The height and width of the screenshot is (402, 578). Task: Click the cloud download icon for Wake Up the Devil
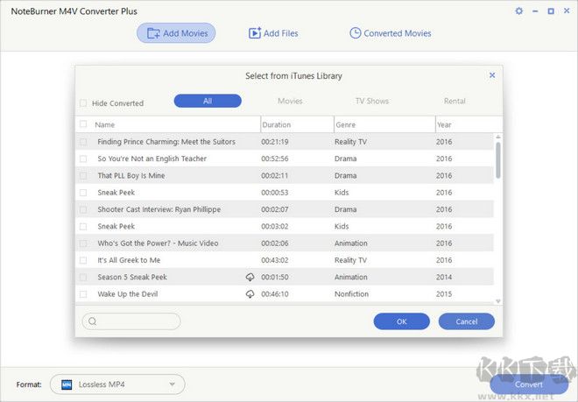click(250, 294)
